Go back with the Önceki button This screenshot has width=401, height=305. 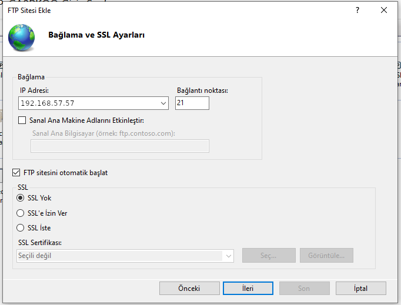click(x=189, y=289)
